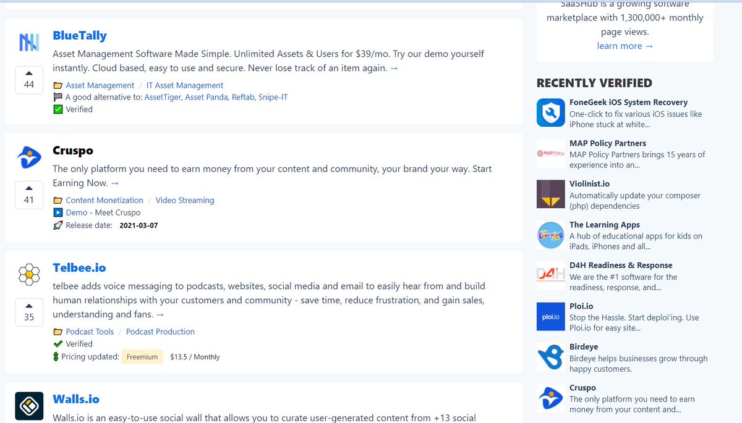Open FoneGeek iOS System Recovery title
This screenshot has width=742, height=423.
(x=628, y=103)
